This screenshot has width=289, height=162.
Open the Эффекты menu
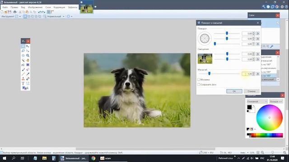click(73, 7)
